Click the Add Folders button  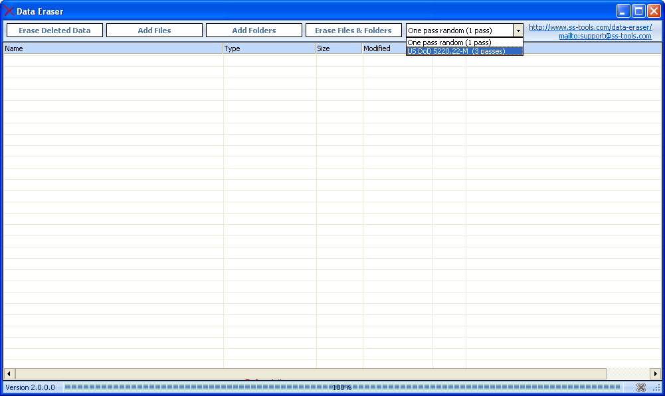[254, 30]
